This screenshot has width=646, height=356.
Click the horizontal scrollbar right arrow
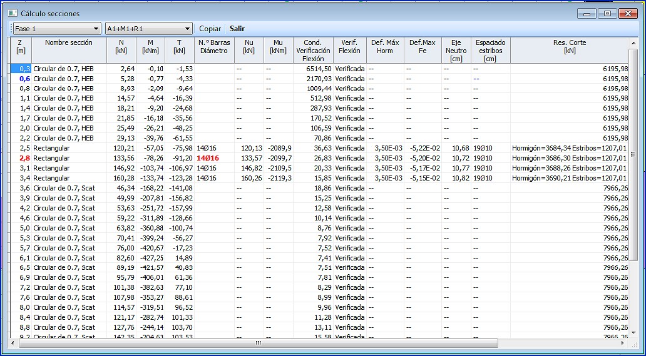tap(623, 344)
